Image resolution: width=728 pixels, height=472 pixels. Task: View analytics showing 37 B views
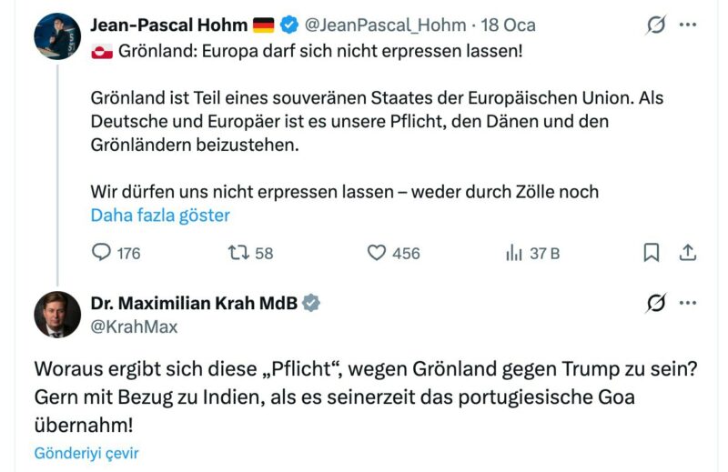pos(514,253)
